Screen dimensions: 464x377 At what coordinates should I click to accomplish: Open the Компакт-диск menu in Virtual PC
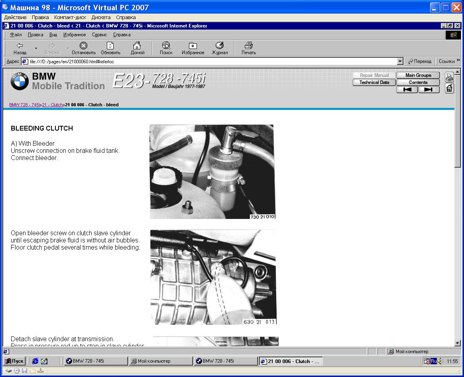70,18
